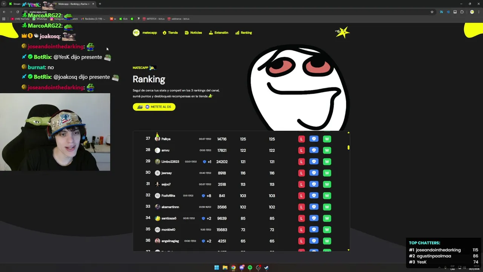This screenshot has width=483, height=272.
Task: Bookmark this page with star icon
Action: coord(432,12)
